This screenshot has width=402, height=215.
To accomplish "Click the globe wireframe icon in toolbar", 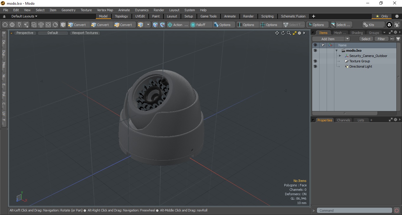I will point(12,25).
